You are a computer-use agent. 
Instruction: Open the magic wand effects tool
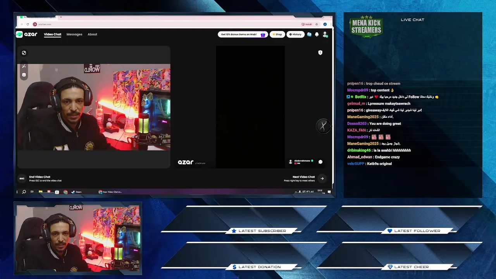coord(24,66)
